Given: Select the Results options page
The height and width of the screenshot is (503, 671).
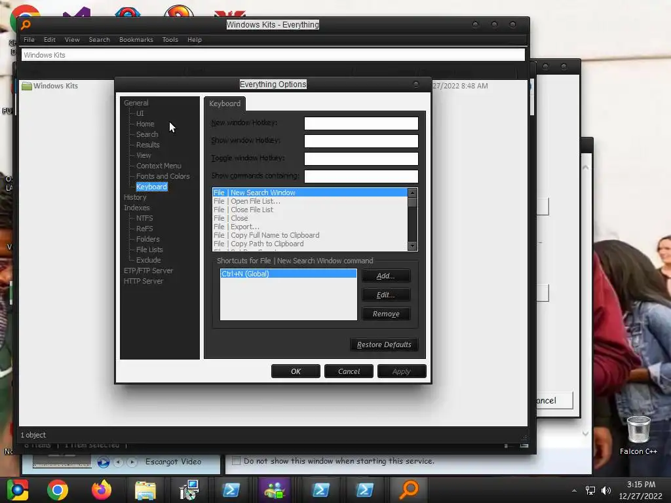Looking at the screenshot, I should click(147, 145).
